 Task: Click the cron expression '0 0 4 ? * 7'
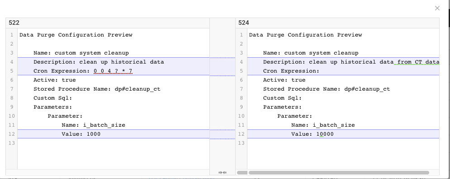pyautogui.click(x=113, y=71)
